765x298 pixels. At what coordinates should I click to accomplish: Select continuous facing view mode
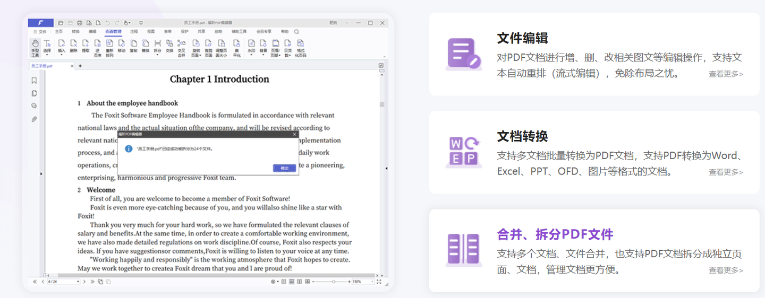[x=308, y=282]
